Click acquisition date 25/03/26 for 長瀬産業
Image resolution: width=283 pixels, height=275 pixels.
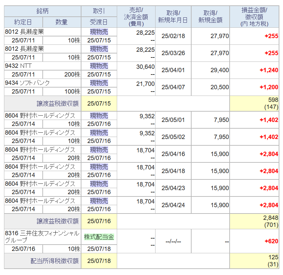tap(173, 53)
